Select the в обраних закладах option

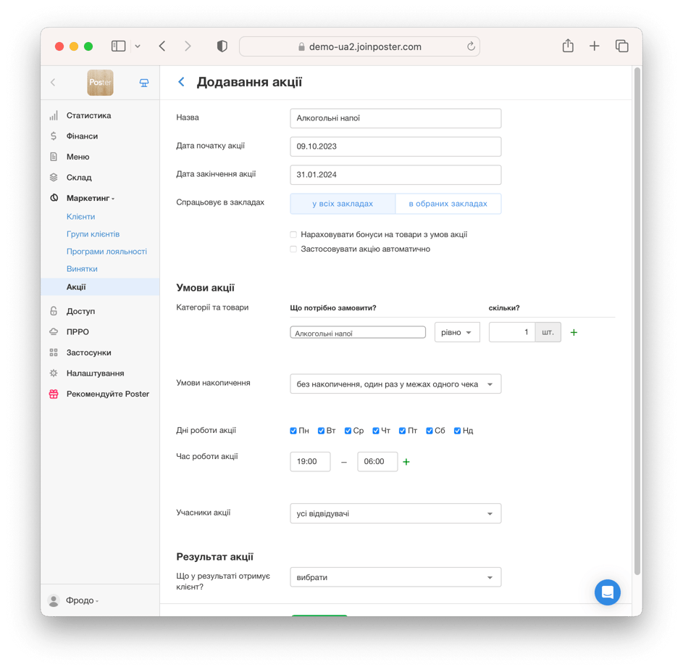pyautogui.click(x=448, y=204)
